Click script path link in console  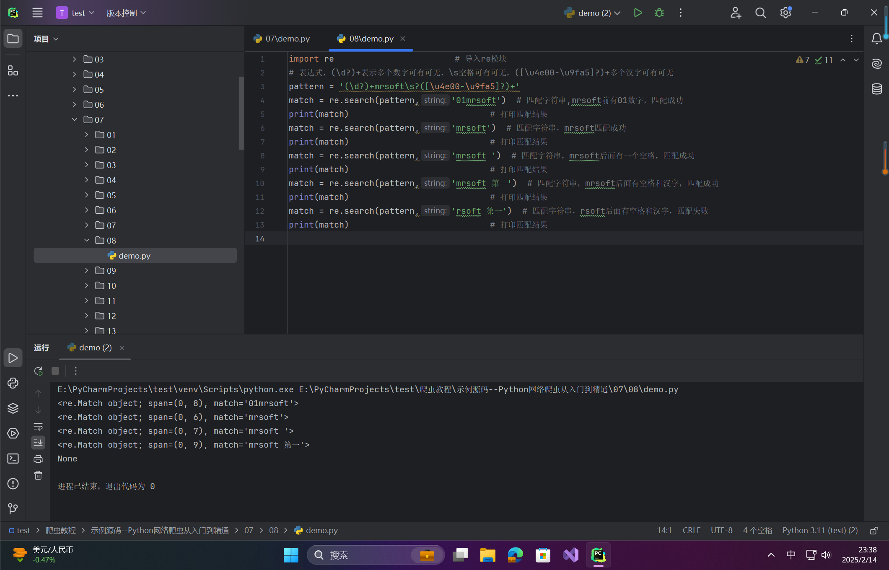(488, 389)
